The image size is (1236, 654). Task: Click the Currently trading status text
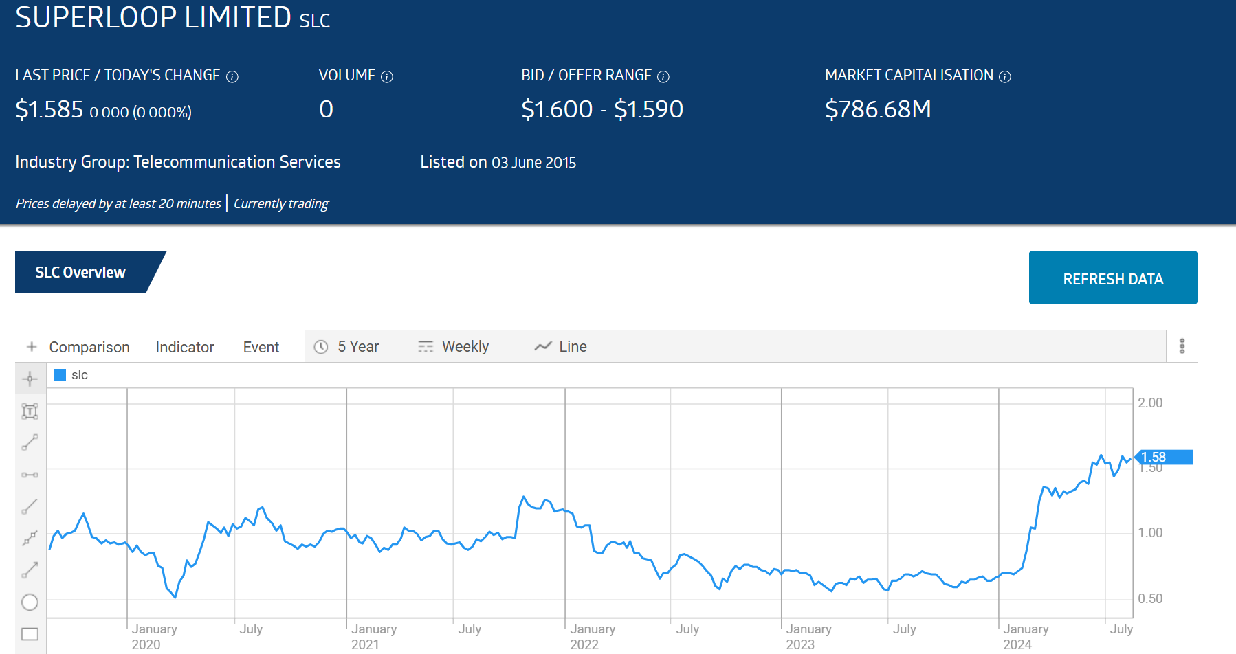pos(281,204)
